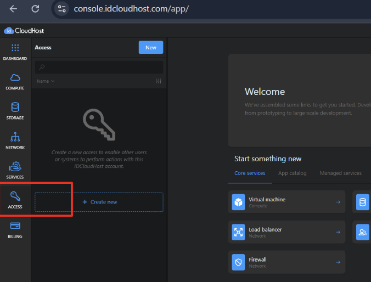
Task: Switch to the Core services tab
Action: [x=250, y=173]
